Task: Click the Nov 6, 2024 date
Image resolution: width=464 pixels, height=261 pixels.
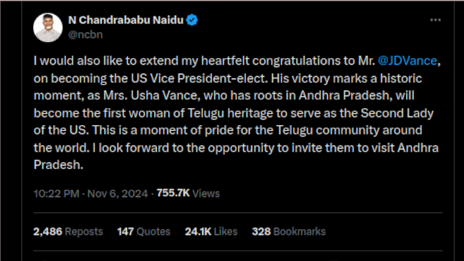Action: tap(117, 193)
